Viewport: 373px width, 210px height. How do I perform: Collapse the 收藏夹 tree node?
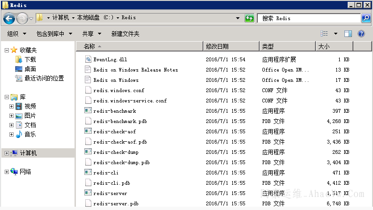coord(7,50)
